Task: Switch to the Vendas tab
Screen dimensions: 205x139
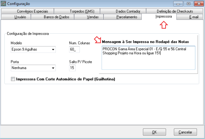Action: pos(89,17)
